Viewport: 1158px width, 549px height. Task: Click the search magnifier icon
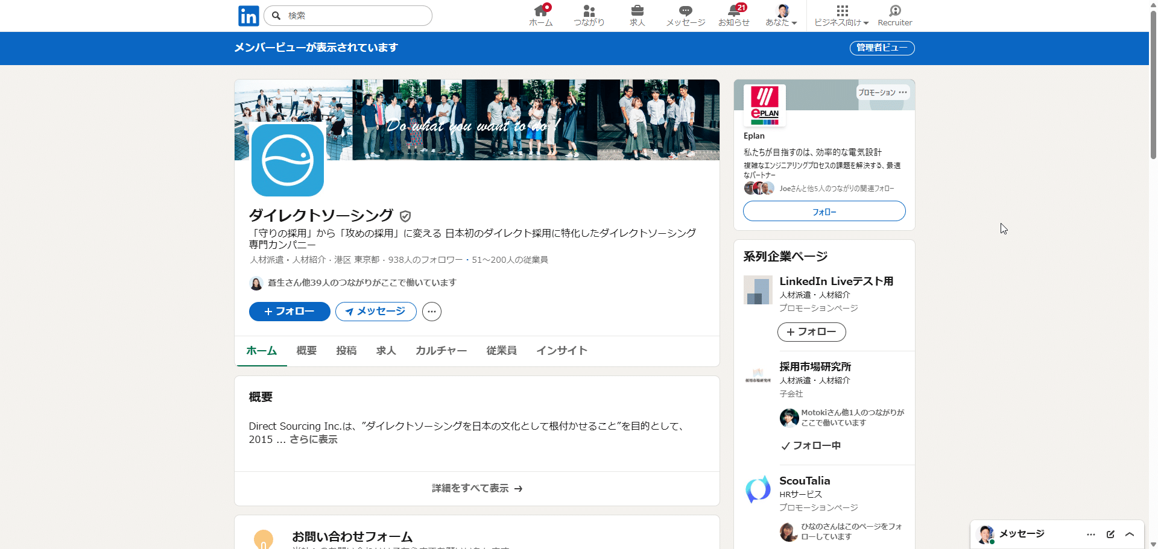click(276, 16)
